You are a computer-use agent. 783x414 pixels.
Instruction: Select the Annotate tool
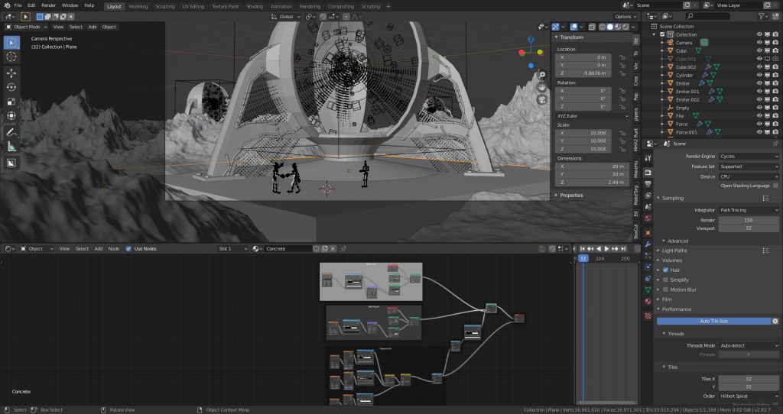click(11, 133)
